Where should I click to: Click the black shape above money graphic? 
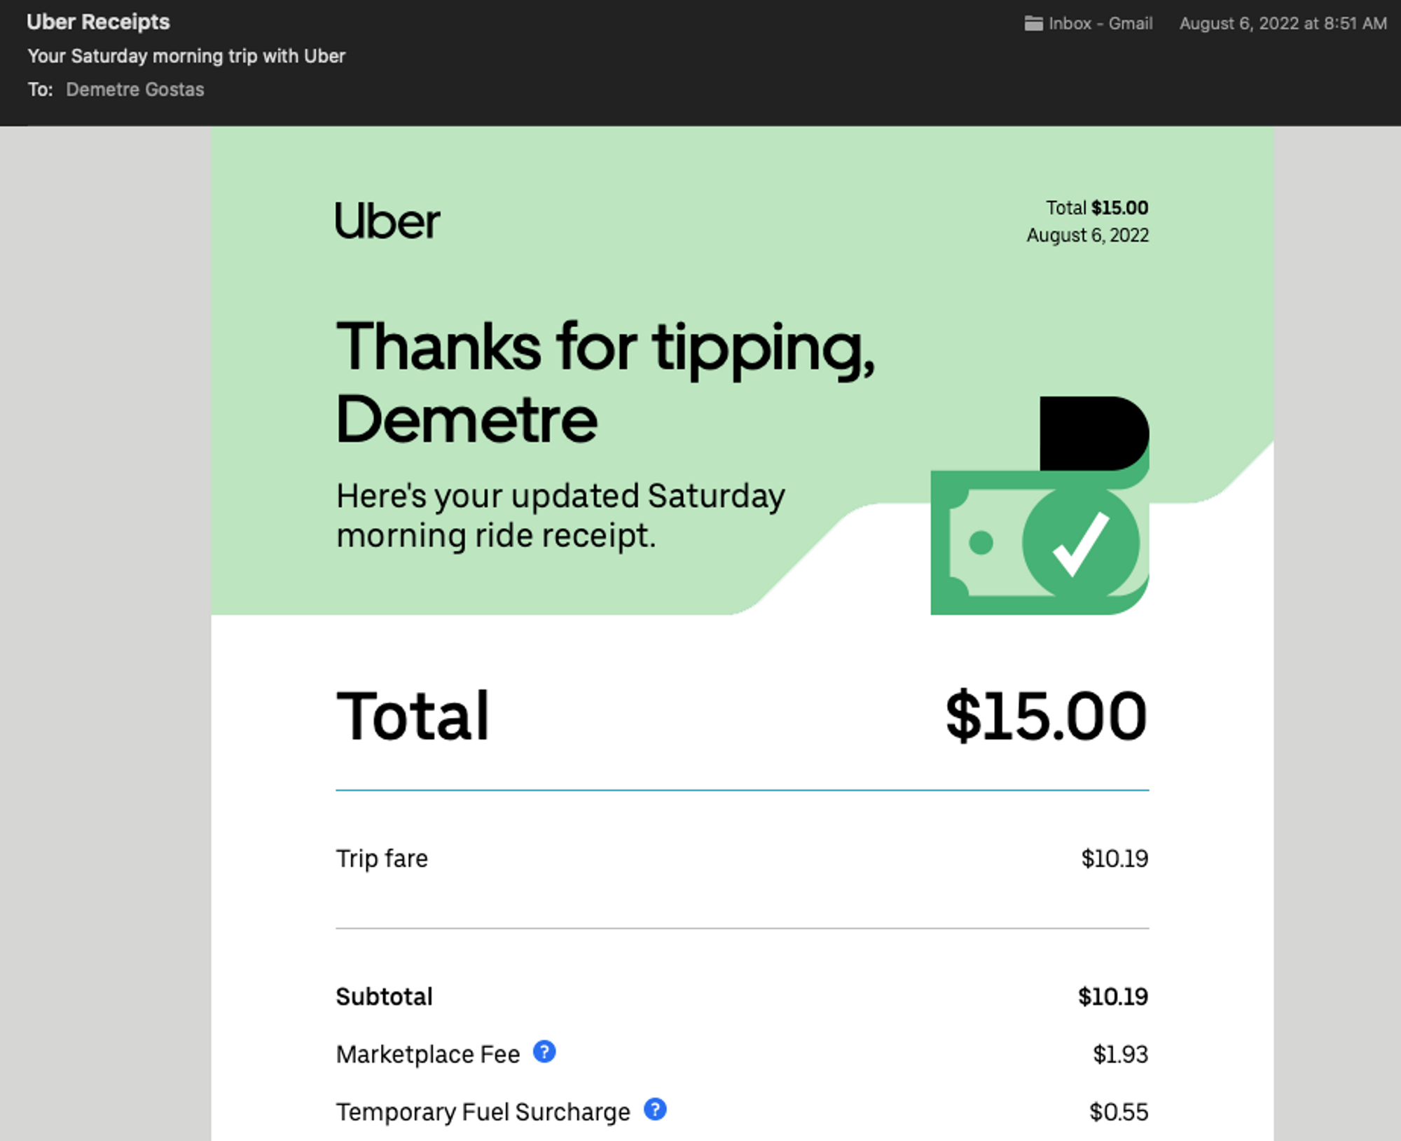coord(1094,434)
